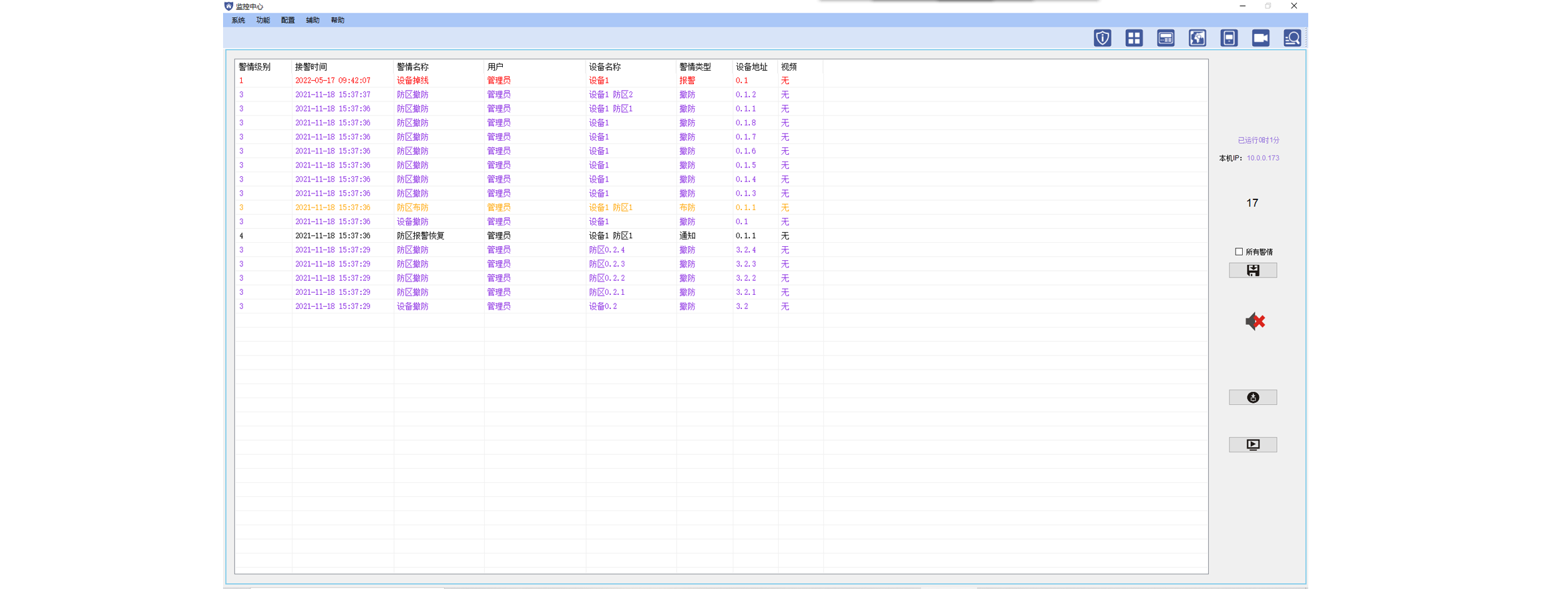Open the record search magnifier icon
Screen dimensions: 1554x589
click(1292, 38)
